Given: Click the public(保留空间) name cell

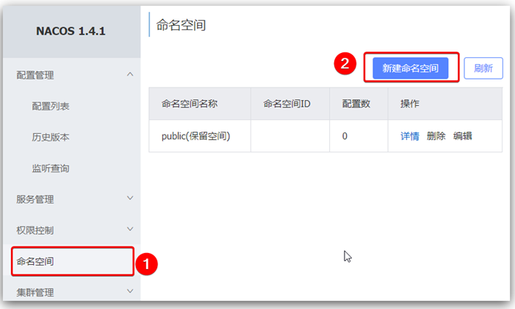Looking at the screenshot, I should coord(200,136).
